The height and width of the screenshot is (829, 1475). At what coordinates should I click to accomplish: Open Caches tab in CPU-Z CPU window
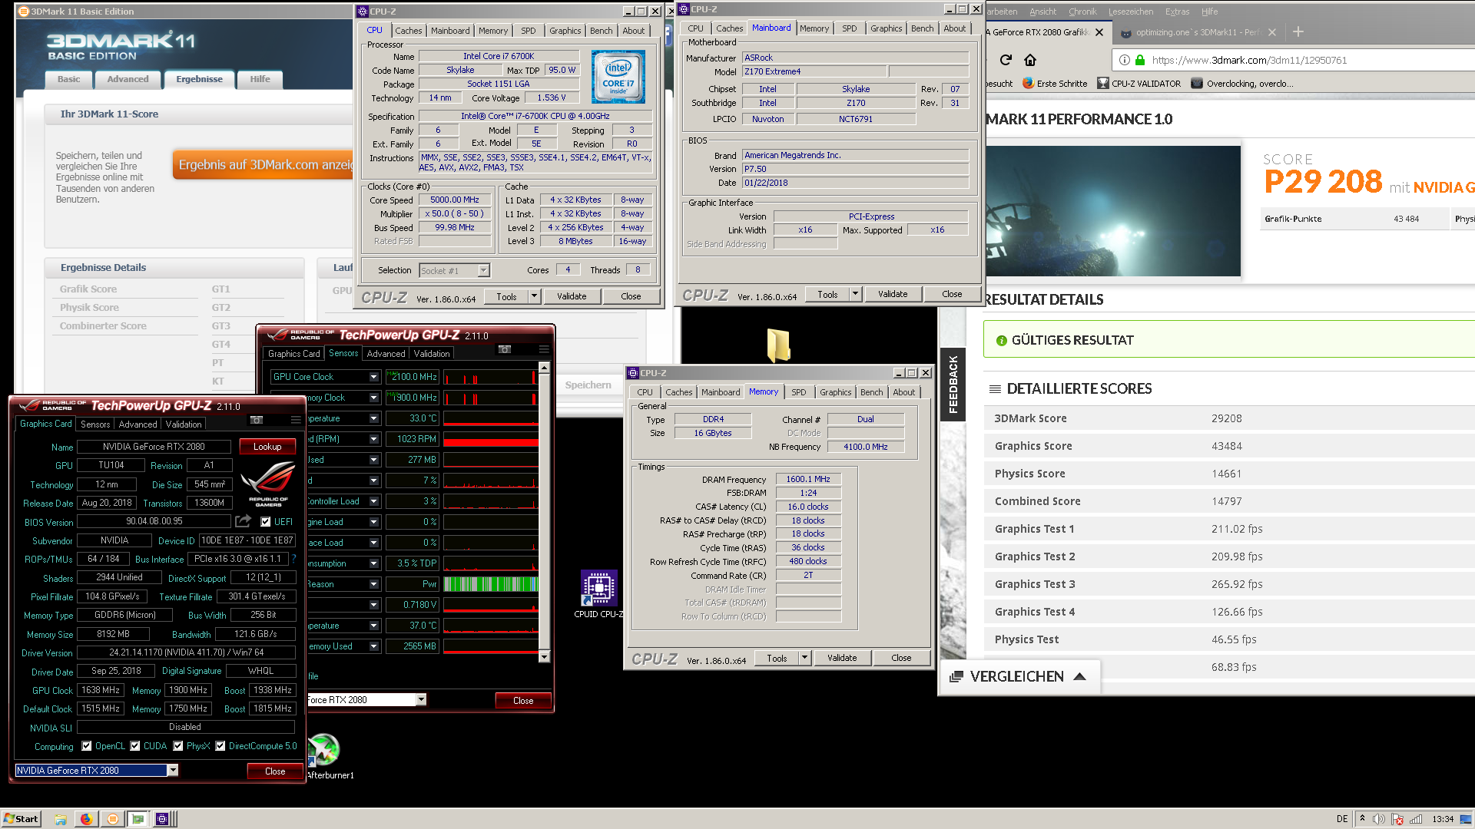tap(408, 31)
